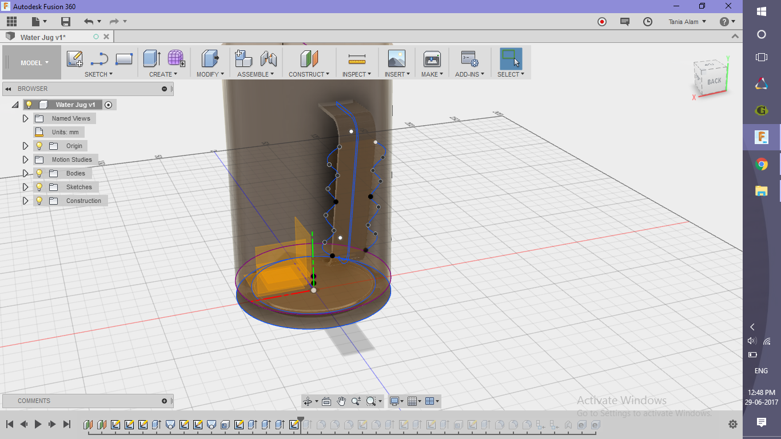Toggle visibility bulb of Water Jug v1
The width and height of the screenshot is (781, 439).
29,105
